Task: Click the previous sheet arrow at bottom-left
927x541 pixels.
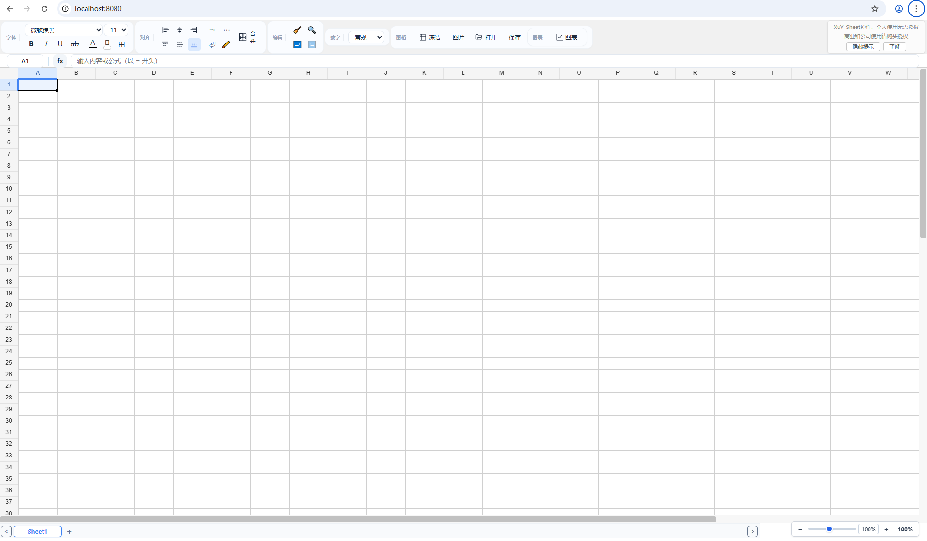Action: (6, 531)
